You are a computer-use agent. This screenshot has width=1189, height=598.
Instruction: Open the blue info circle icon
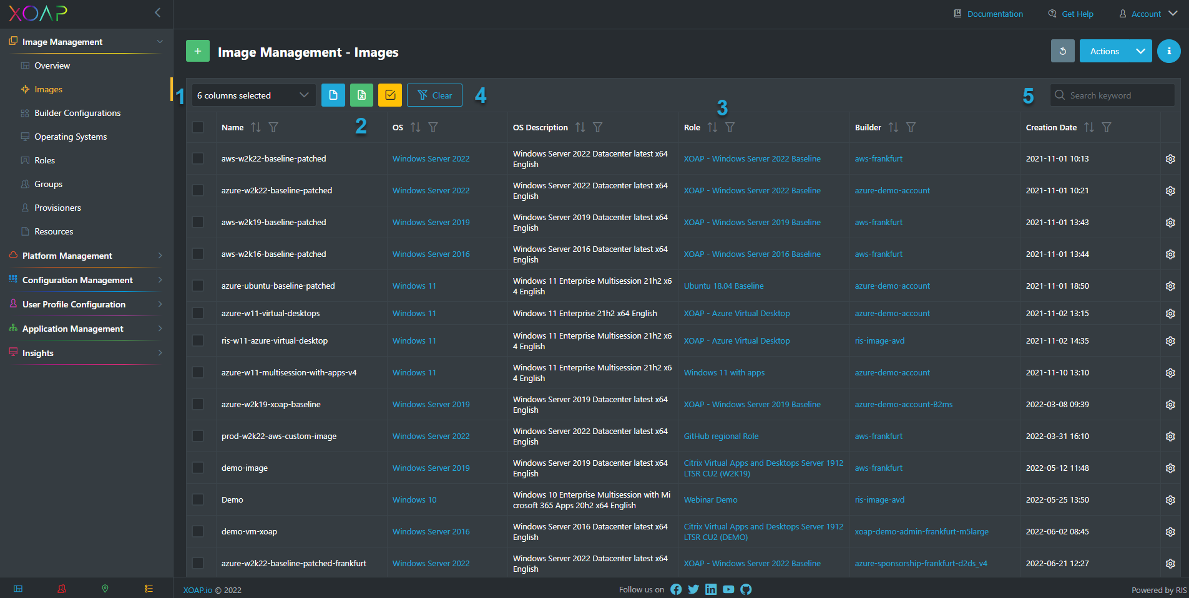point(1168,51)
